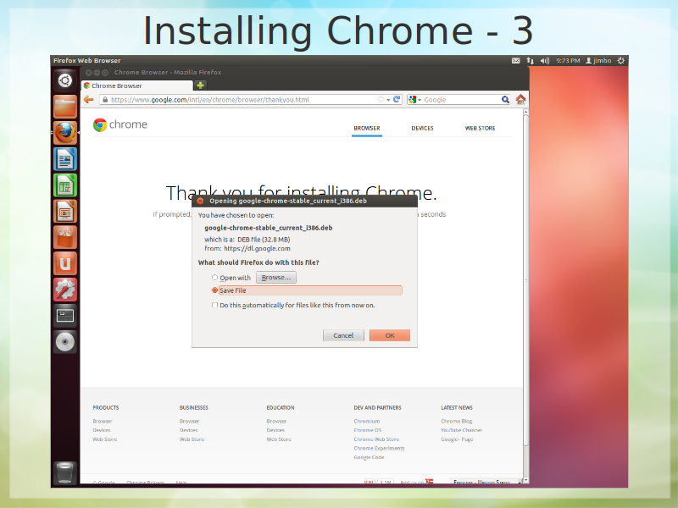Open the Chrome Web Store footer link
The image size is (678, 508).
(x=376, y=439)
